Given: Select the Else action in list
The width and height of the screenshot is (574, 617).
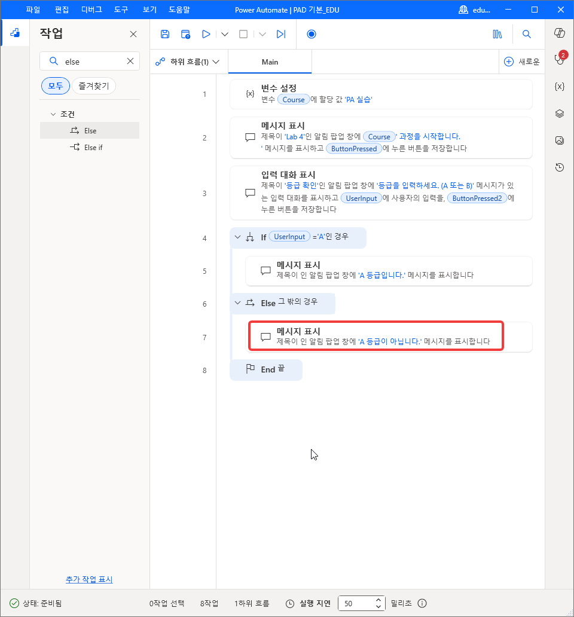Looking at the screenshot, I should (90, 131).
